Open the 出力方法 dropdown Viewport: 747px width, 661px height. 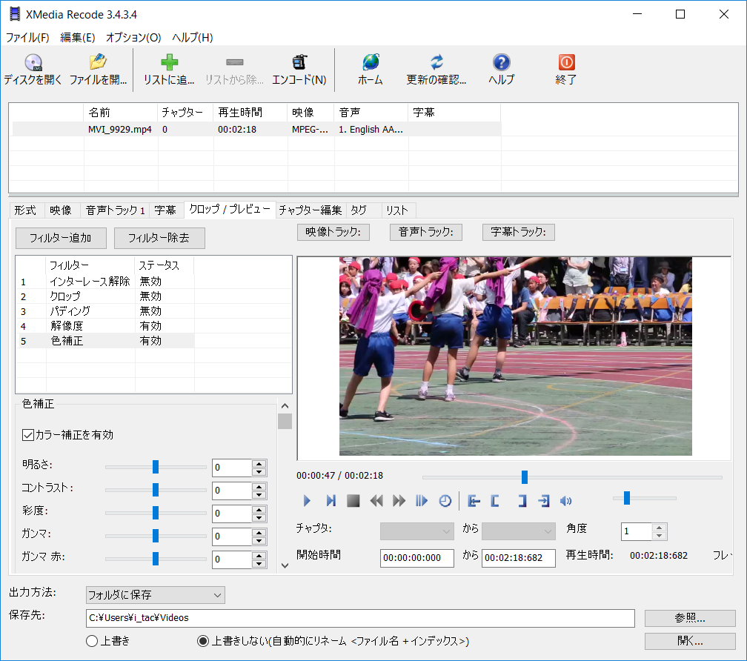pos(155,594)
